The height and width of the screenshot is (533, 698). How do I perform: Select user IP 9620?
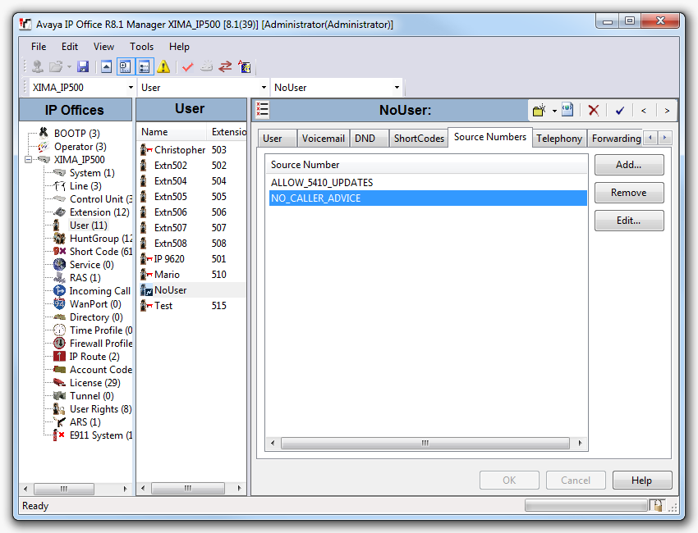click(191, 259)
